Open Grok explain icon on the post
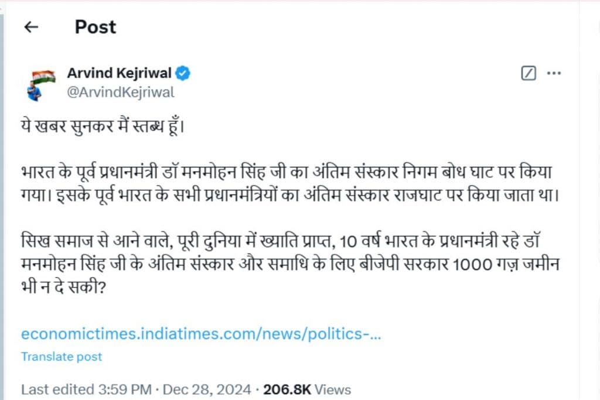Screen dimensions: 600x400 click(x=529, y=74)
